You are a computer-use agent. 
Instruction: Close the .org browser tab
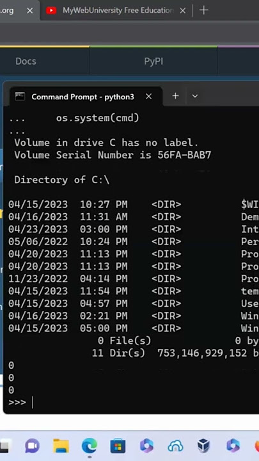click(29, 11)
